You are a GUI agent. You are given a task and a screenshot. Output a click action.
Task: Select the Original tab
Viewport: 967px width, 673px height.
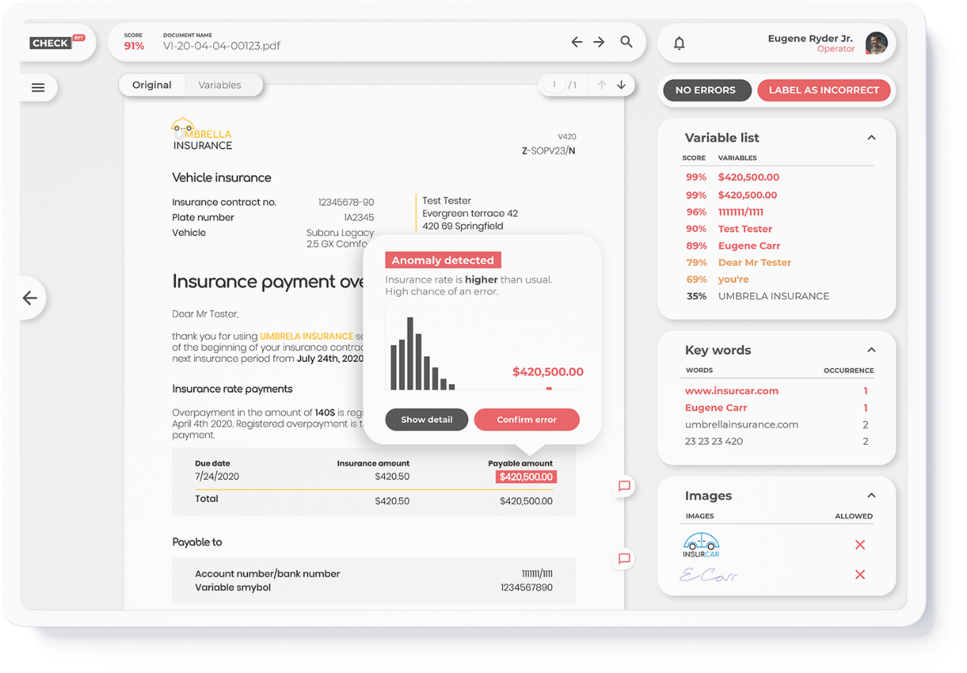[152, 85]
